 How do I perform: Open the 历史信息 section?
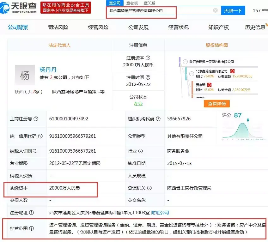click(255, 27)
